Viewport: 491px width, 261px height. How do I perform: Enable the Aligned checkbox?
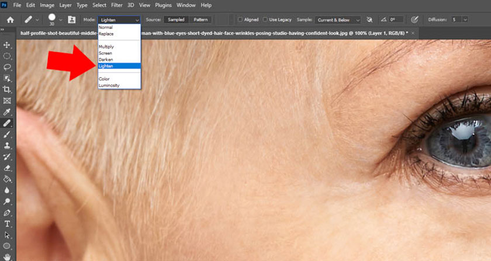click(x=240, y=19)
